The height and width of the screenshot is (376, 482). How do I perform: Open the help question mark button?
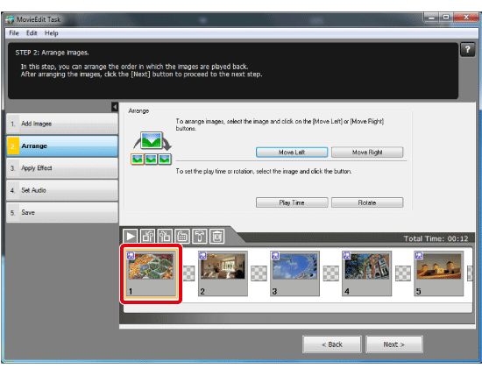tap(467, 49)
